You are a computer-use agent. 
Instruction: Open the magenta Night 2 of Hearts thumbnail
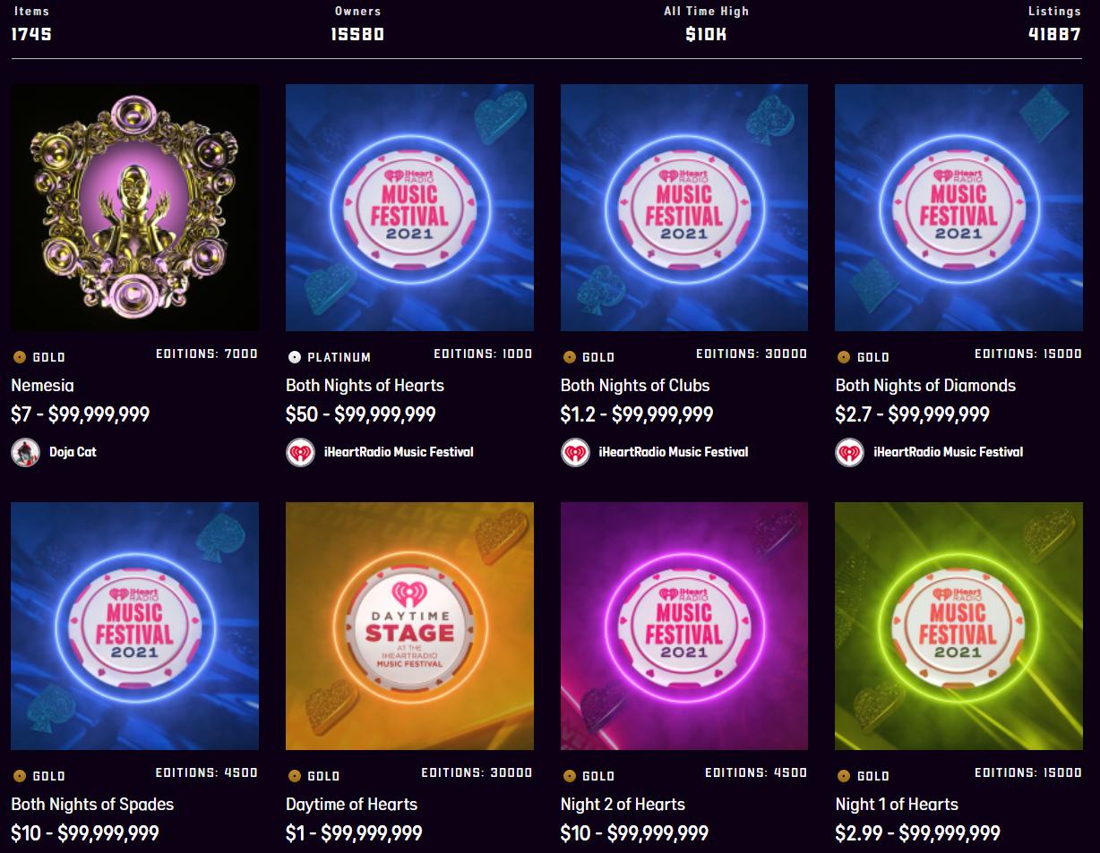coord(684,626)
